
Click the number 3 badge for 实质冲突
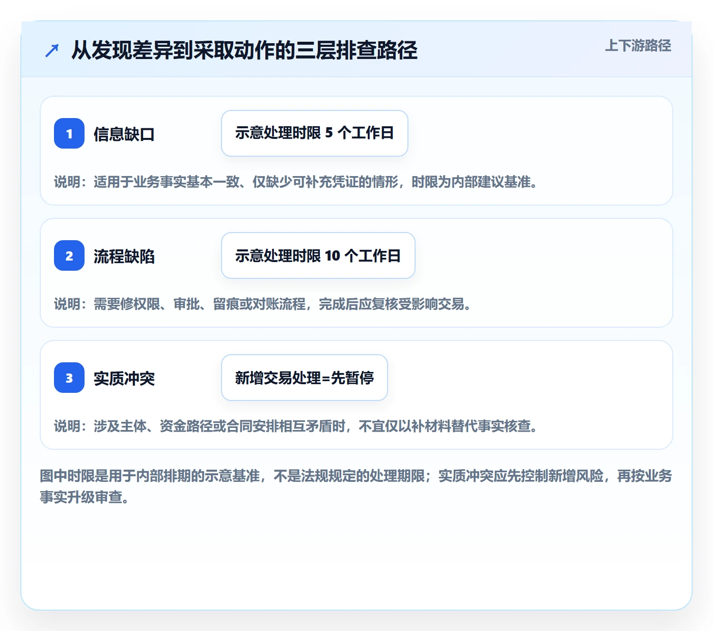(x=69, y=378)
